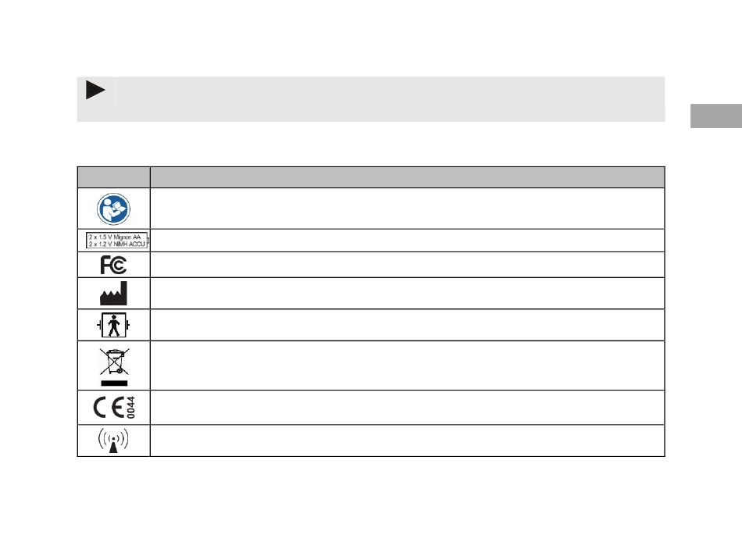Image resolution: width=742 pixels, height=535 pixels.
Task: Select the description cell beside the battery label
Action: 408,241
